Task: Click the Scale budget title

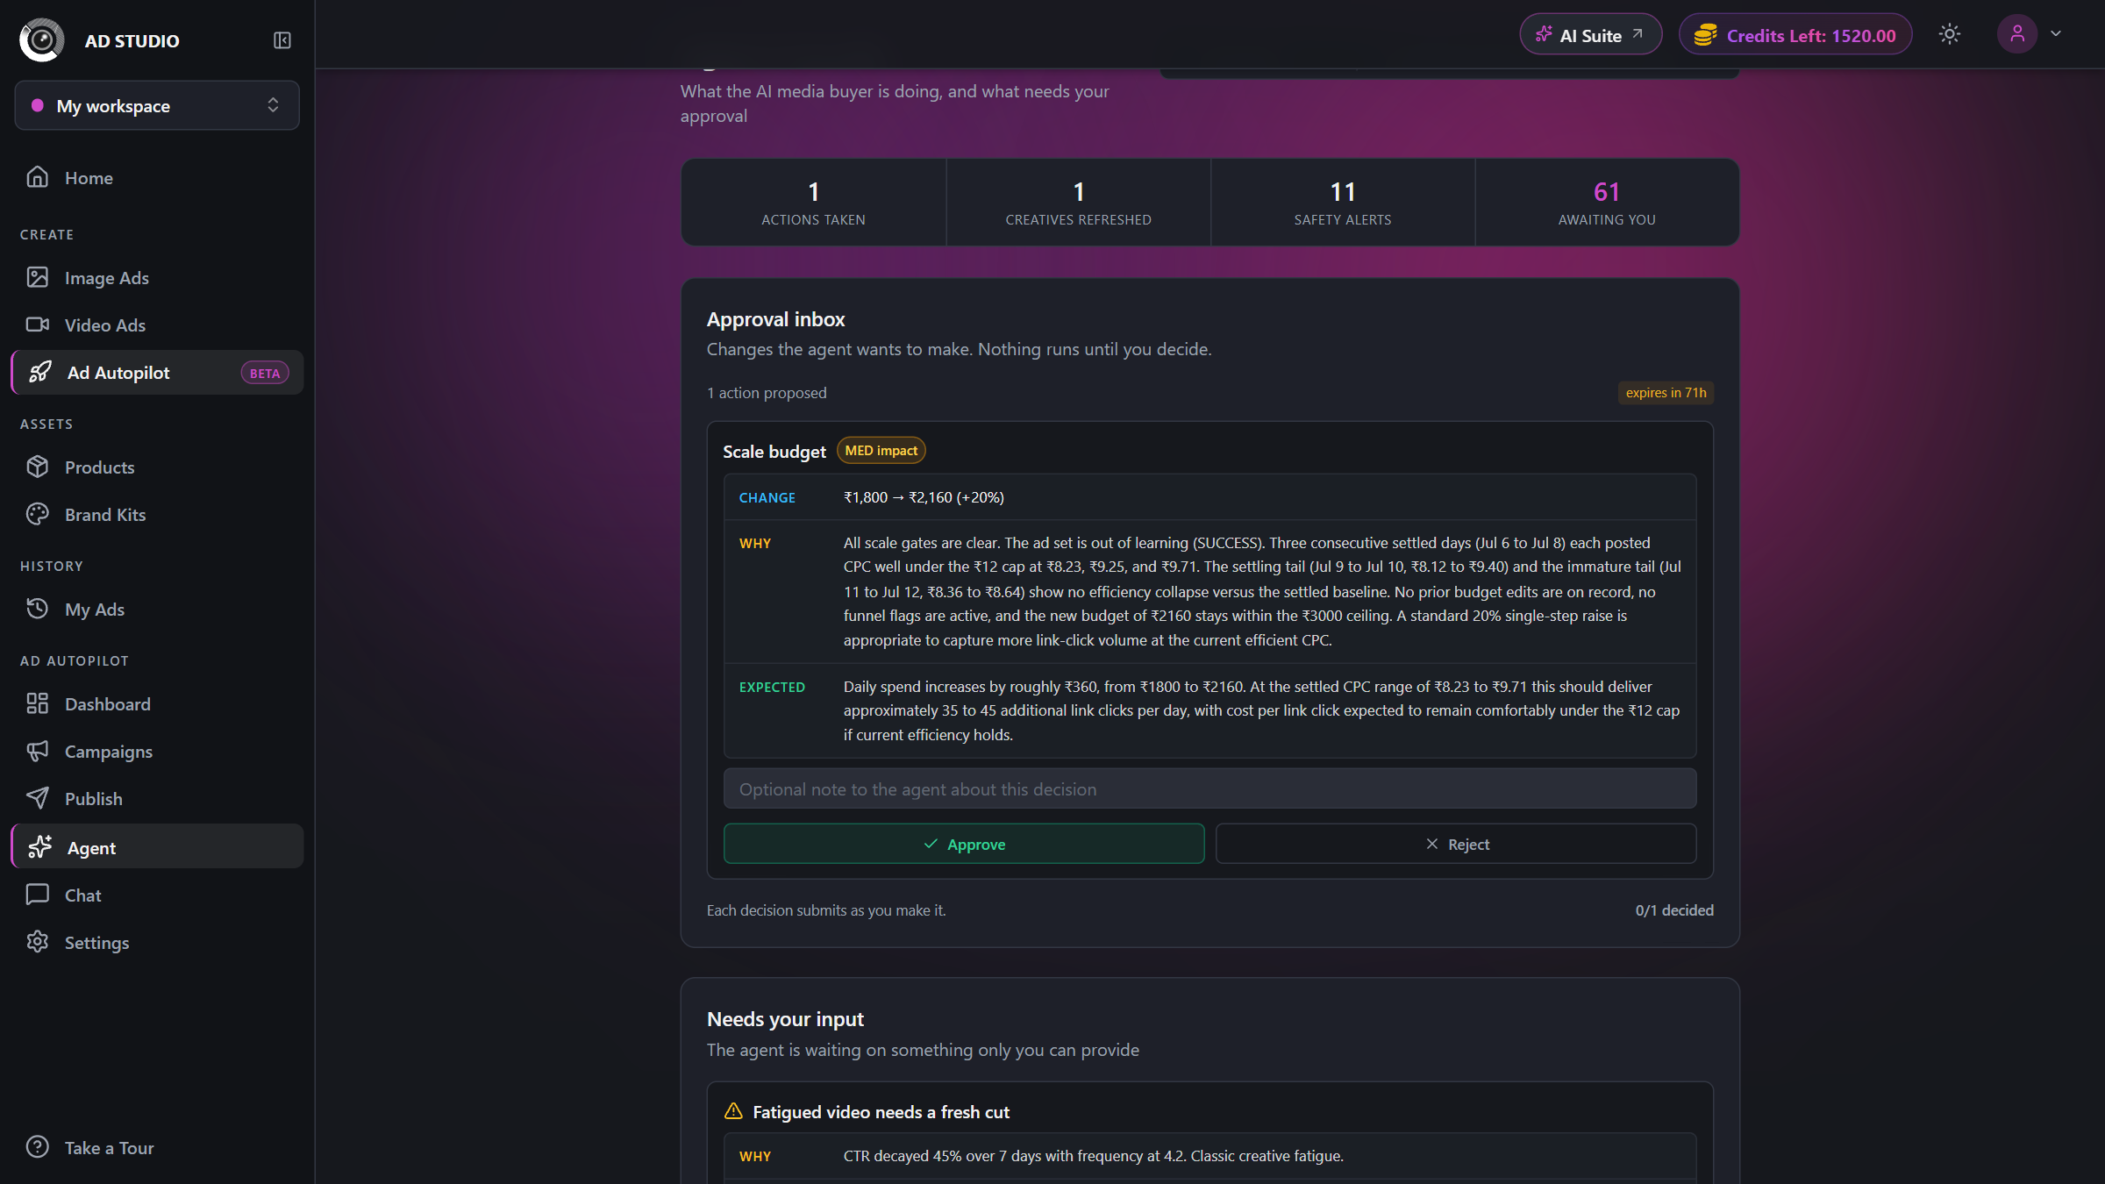Action: (x=774, y=451)
